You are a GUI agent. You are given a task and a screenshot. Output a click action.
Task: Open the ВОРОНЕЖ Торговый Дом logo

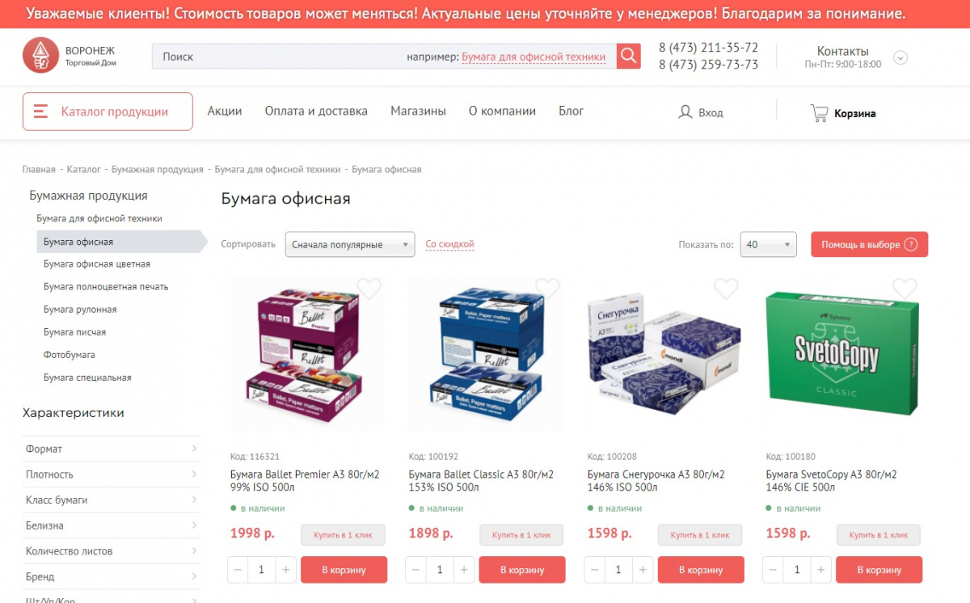click(70, 56)
